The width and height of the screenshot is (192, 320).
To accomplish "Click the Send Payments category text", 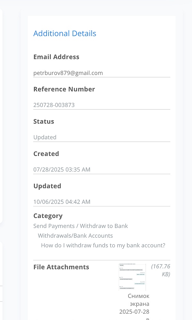I will pos(54,226).
